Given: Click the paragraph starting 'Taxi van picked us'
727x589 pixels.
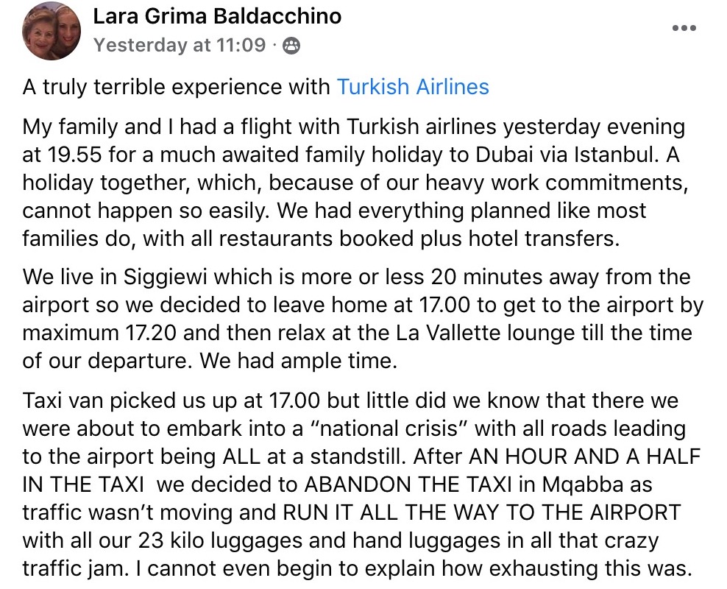Looking at the screenshot, I should tap(361, 484).
